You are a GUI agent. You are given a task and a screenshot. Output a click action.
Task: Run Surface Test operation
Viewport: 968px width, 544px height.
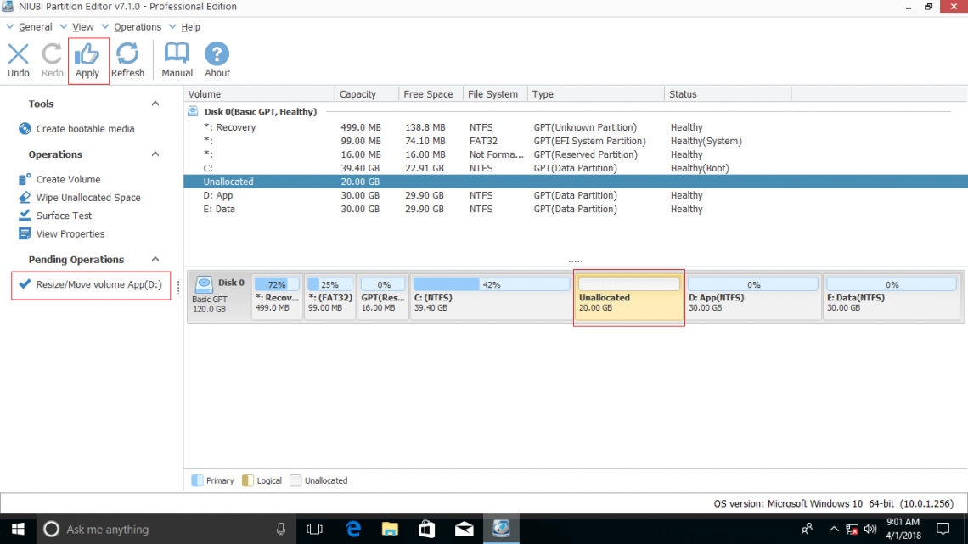point(64,216)
